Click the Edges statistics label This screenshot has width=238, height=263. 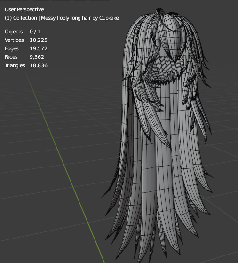pos(12,48)
